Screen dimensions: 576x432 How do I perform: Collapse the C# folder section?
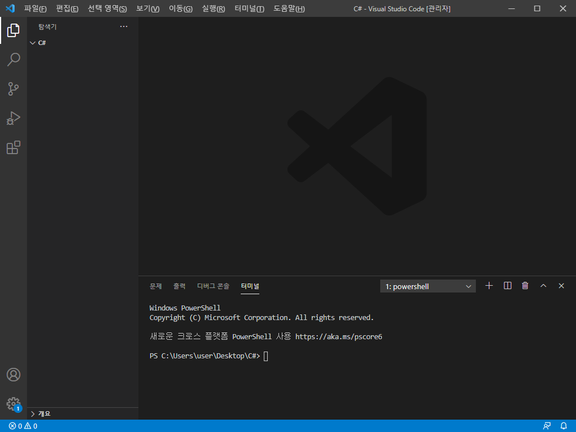(x=83, y=43)
